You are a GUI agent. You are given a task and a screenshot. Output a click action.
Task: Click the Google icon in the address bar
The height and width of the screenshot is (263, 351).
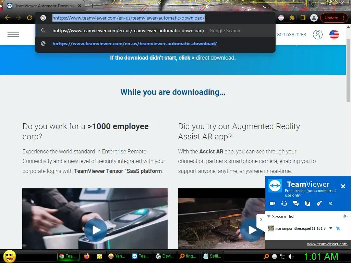point(43,18)
